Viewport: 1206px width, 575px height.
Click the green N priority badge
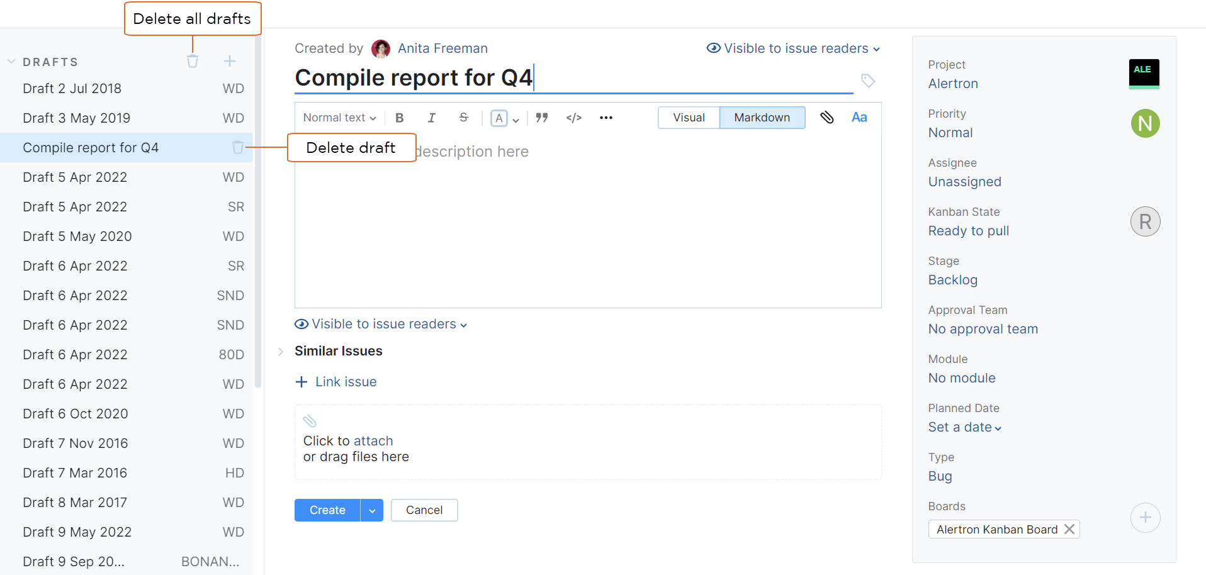click(x=1145, y=123)
